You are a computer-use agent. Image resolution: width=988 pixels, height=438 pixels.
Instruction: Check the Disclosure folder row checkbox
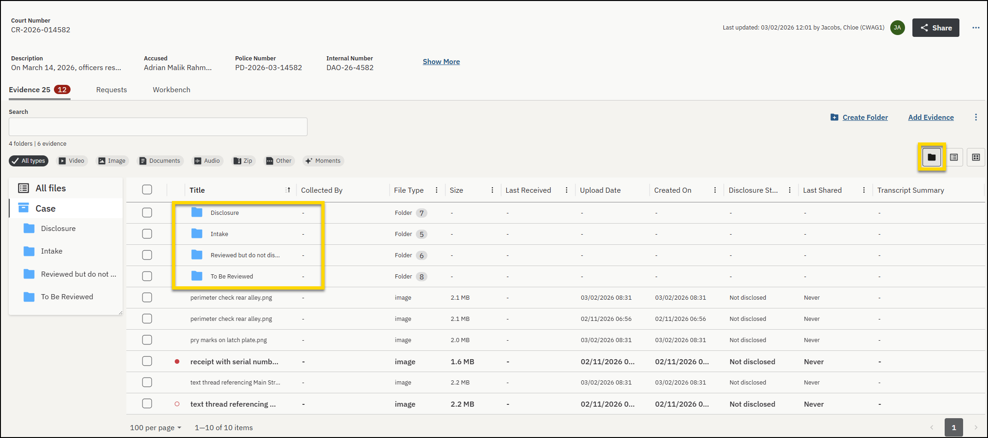point(147,213)
